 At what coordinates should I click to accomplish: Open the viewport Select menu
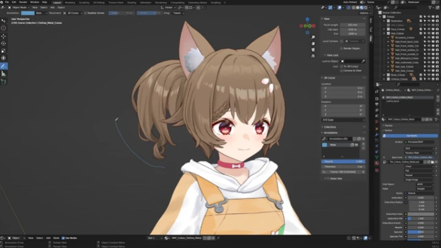(43, 7)
